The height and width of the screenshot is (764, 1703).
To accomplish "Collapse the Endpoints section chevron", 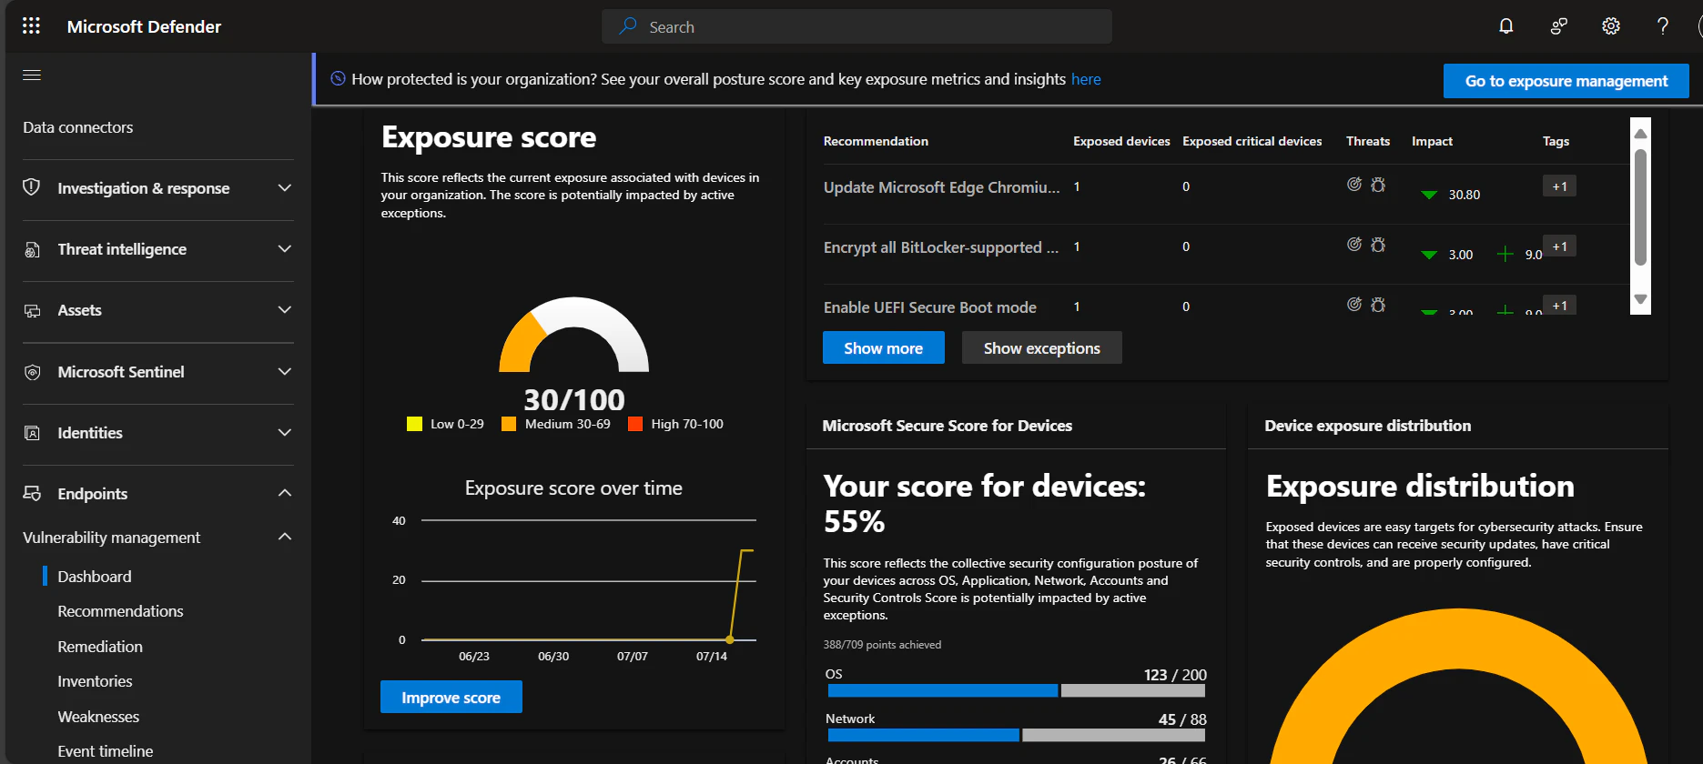I will click(285, 493).
